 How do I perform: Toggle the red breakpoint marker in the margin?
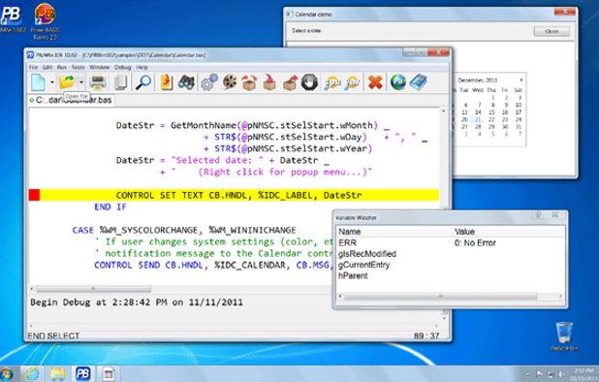(x=34, y=195)
